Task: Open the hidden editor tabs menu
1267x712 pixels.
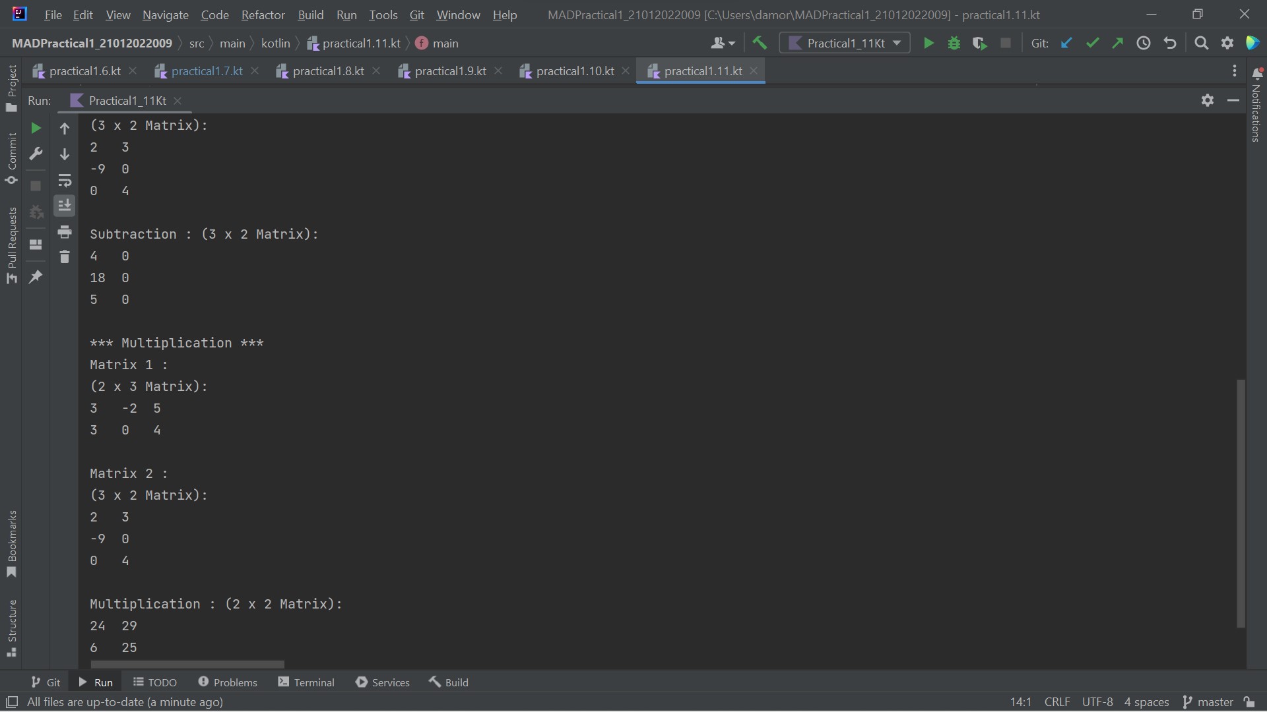Action: pos(1234,71)
